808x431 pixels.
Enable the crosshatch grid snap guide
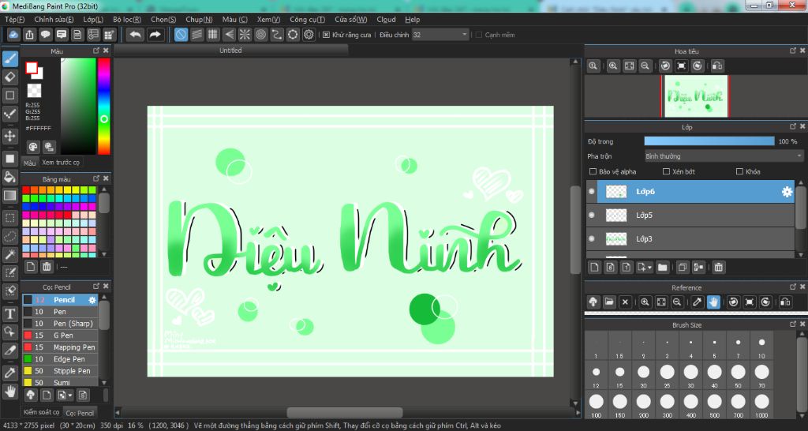tap(213, 35)
